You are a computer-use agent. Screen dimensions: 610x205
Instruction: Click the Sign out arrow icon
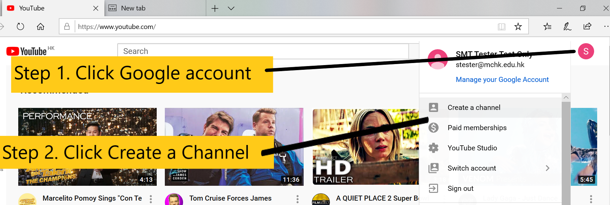tap(433, 188)
